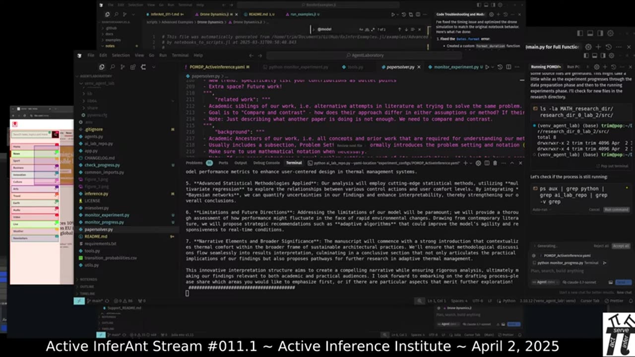Image resolution: width=635 pixels, height=357 pixels.
Task: Close the terminal panel with X
Action: point(520,163)
